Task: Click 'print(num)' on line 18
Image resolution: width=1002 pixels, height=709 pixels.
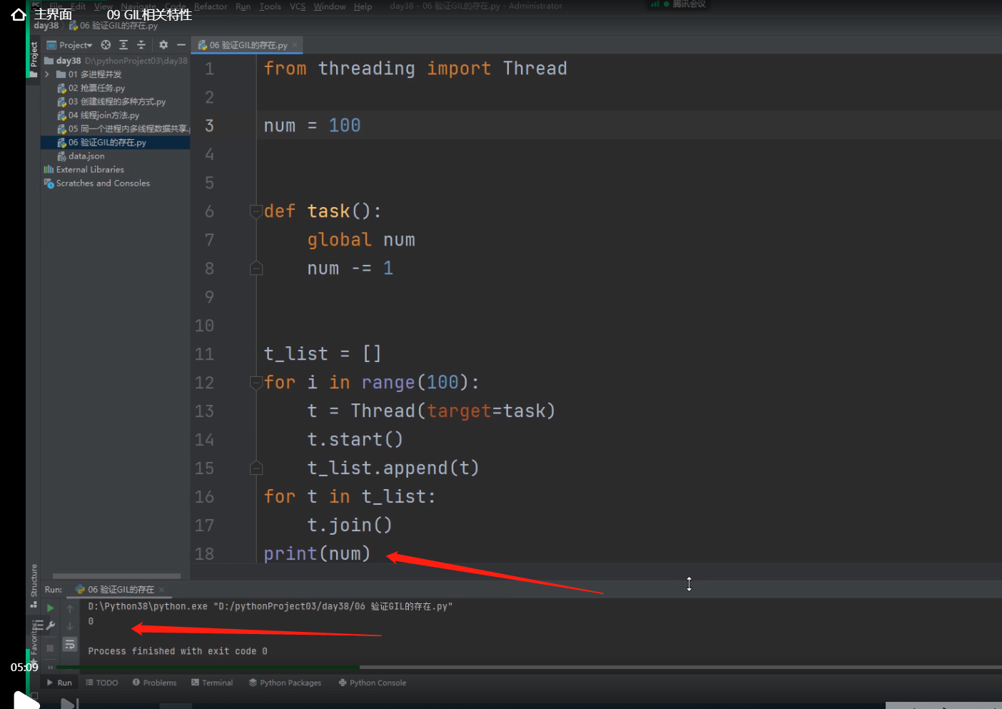Action: (x=317, y=553)
